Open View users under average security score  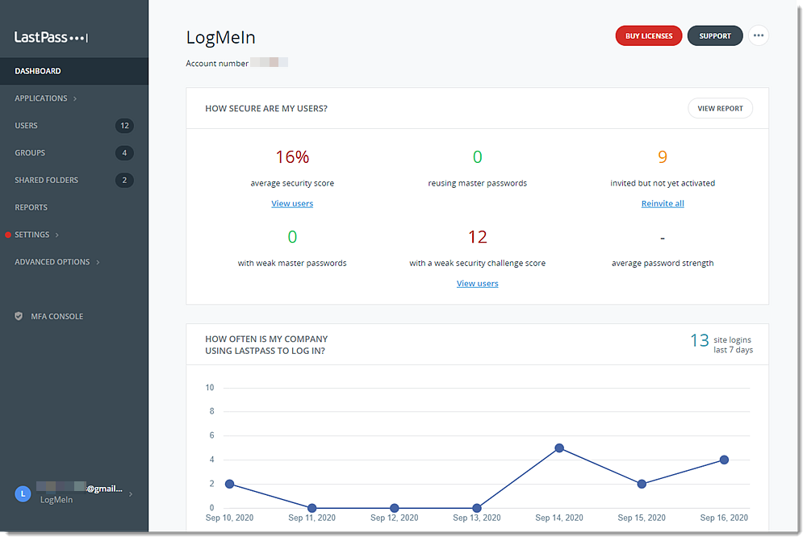pos(292,204)
